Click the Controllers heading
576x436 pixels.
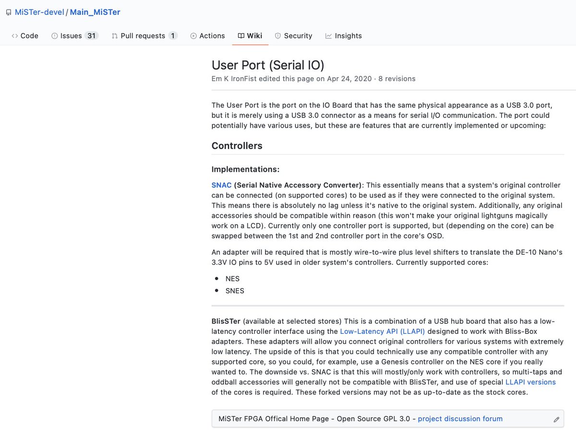point(237,146)
